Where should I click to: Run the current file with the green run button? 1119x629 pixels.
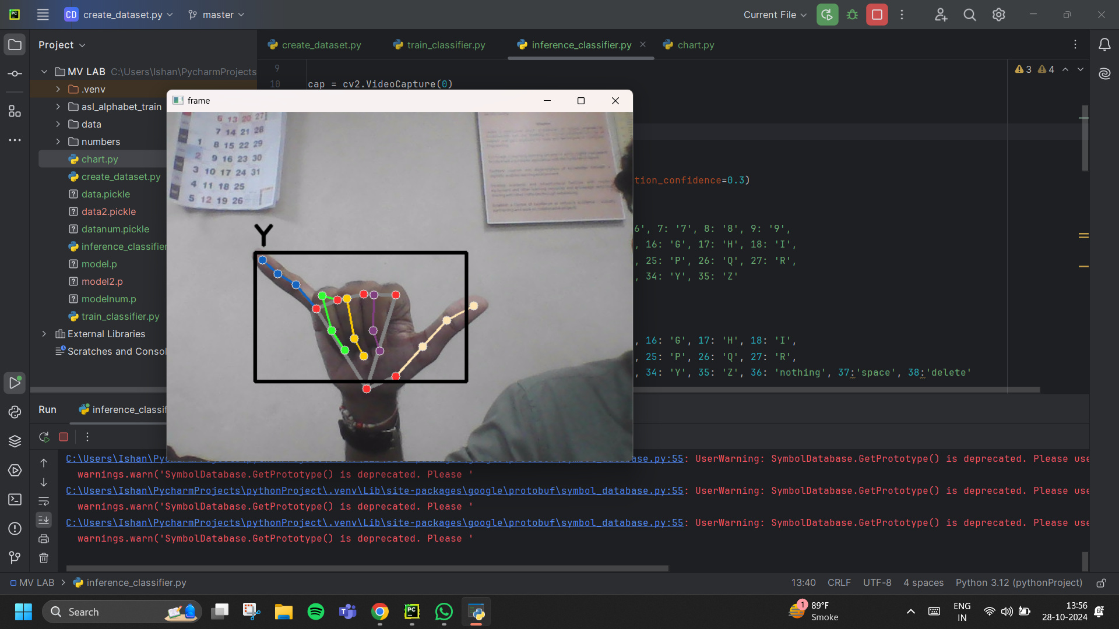click(827, 15)
